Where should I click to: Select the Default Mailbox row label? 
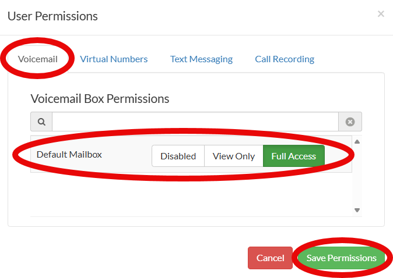(69, 155)
